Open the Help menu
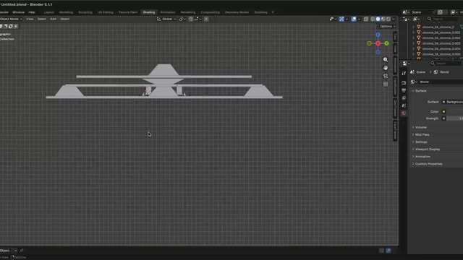The image size is (463, 260). pos(32,12)
